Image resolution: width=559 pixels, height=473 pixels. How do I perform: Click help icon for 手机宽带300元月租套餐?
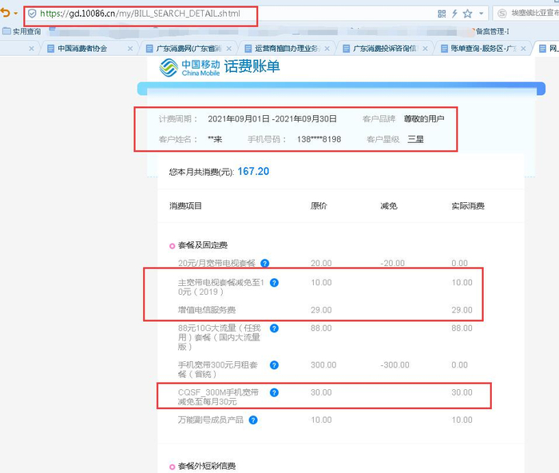[274, 365]
